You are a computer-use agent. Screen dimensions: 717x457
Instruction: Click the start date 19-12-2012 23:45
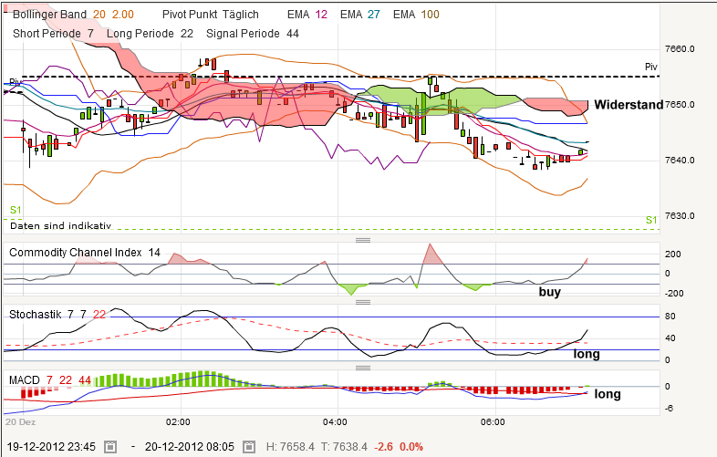(x=51, y=446)
